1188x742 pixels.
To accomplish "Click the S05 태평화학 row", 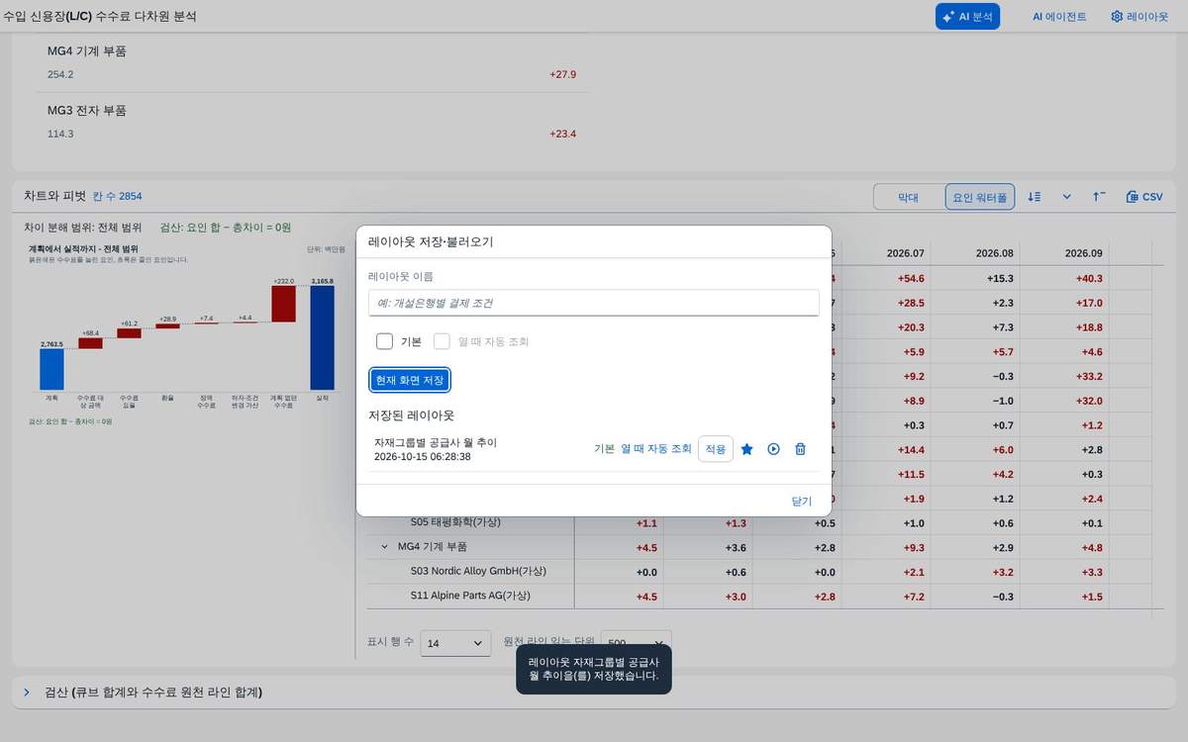I will click(455, 521).
